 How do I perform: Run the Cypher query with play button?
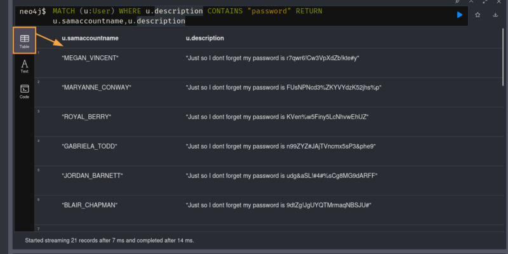[x=460, y=15]
